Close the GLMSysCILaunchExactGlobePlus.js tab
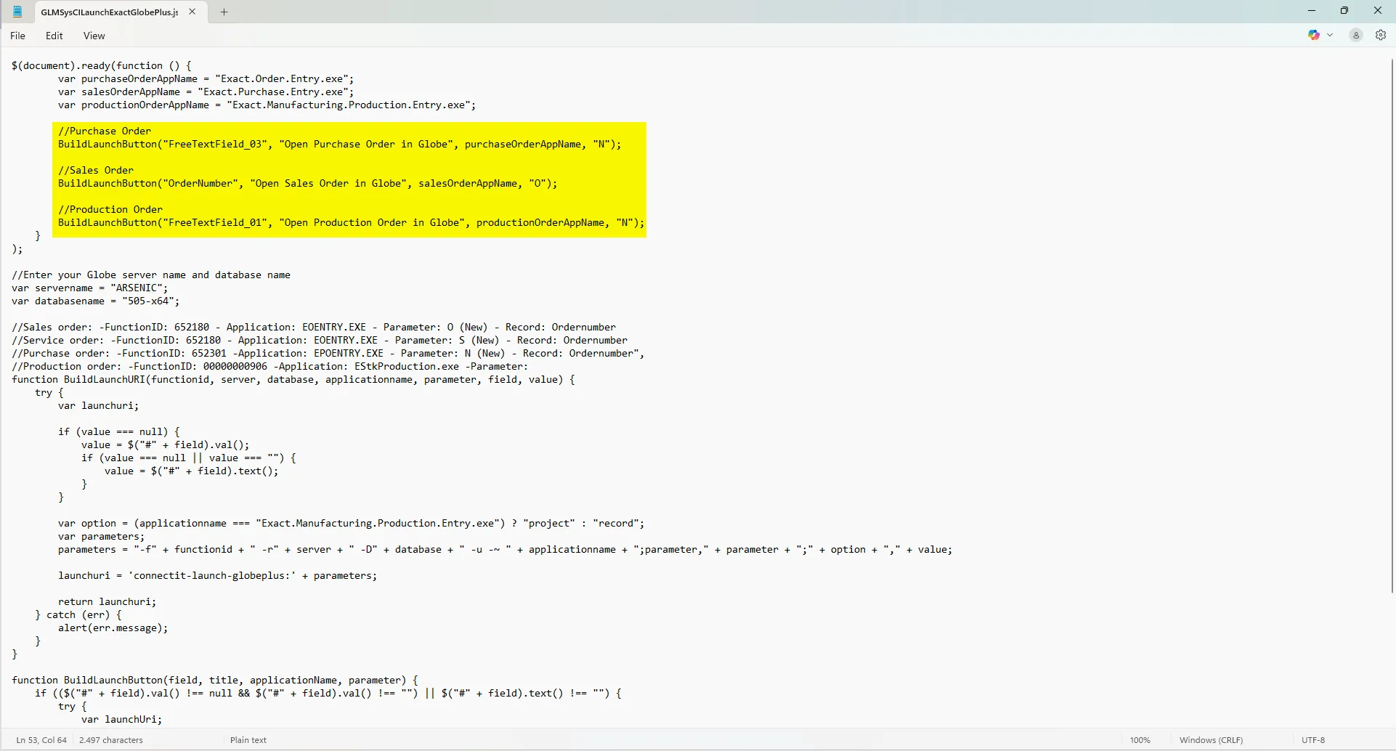 (192, 12)
